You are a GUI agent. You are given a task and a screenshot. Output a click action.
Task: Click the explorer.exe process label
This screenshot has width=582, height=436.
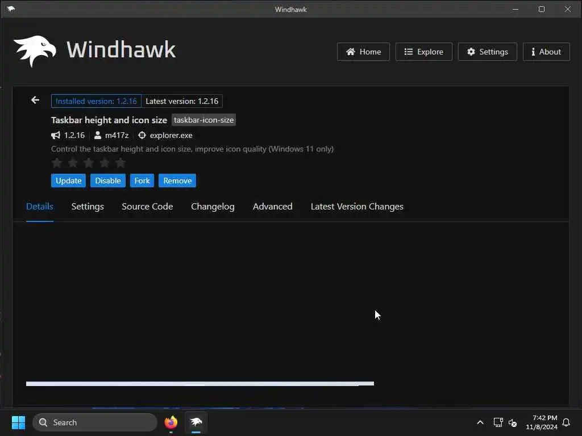pyautogui.click(x=171, y=135)
